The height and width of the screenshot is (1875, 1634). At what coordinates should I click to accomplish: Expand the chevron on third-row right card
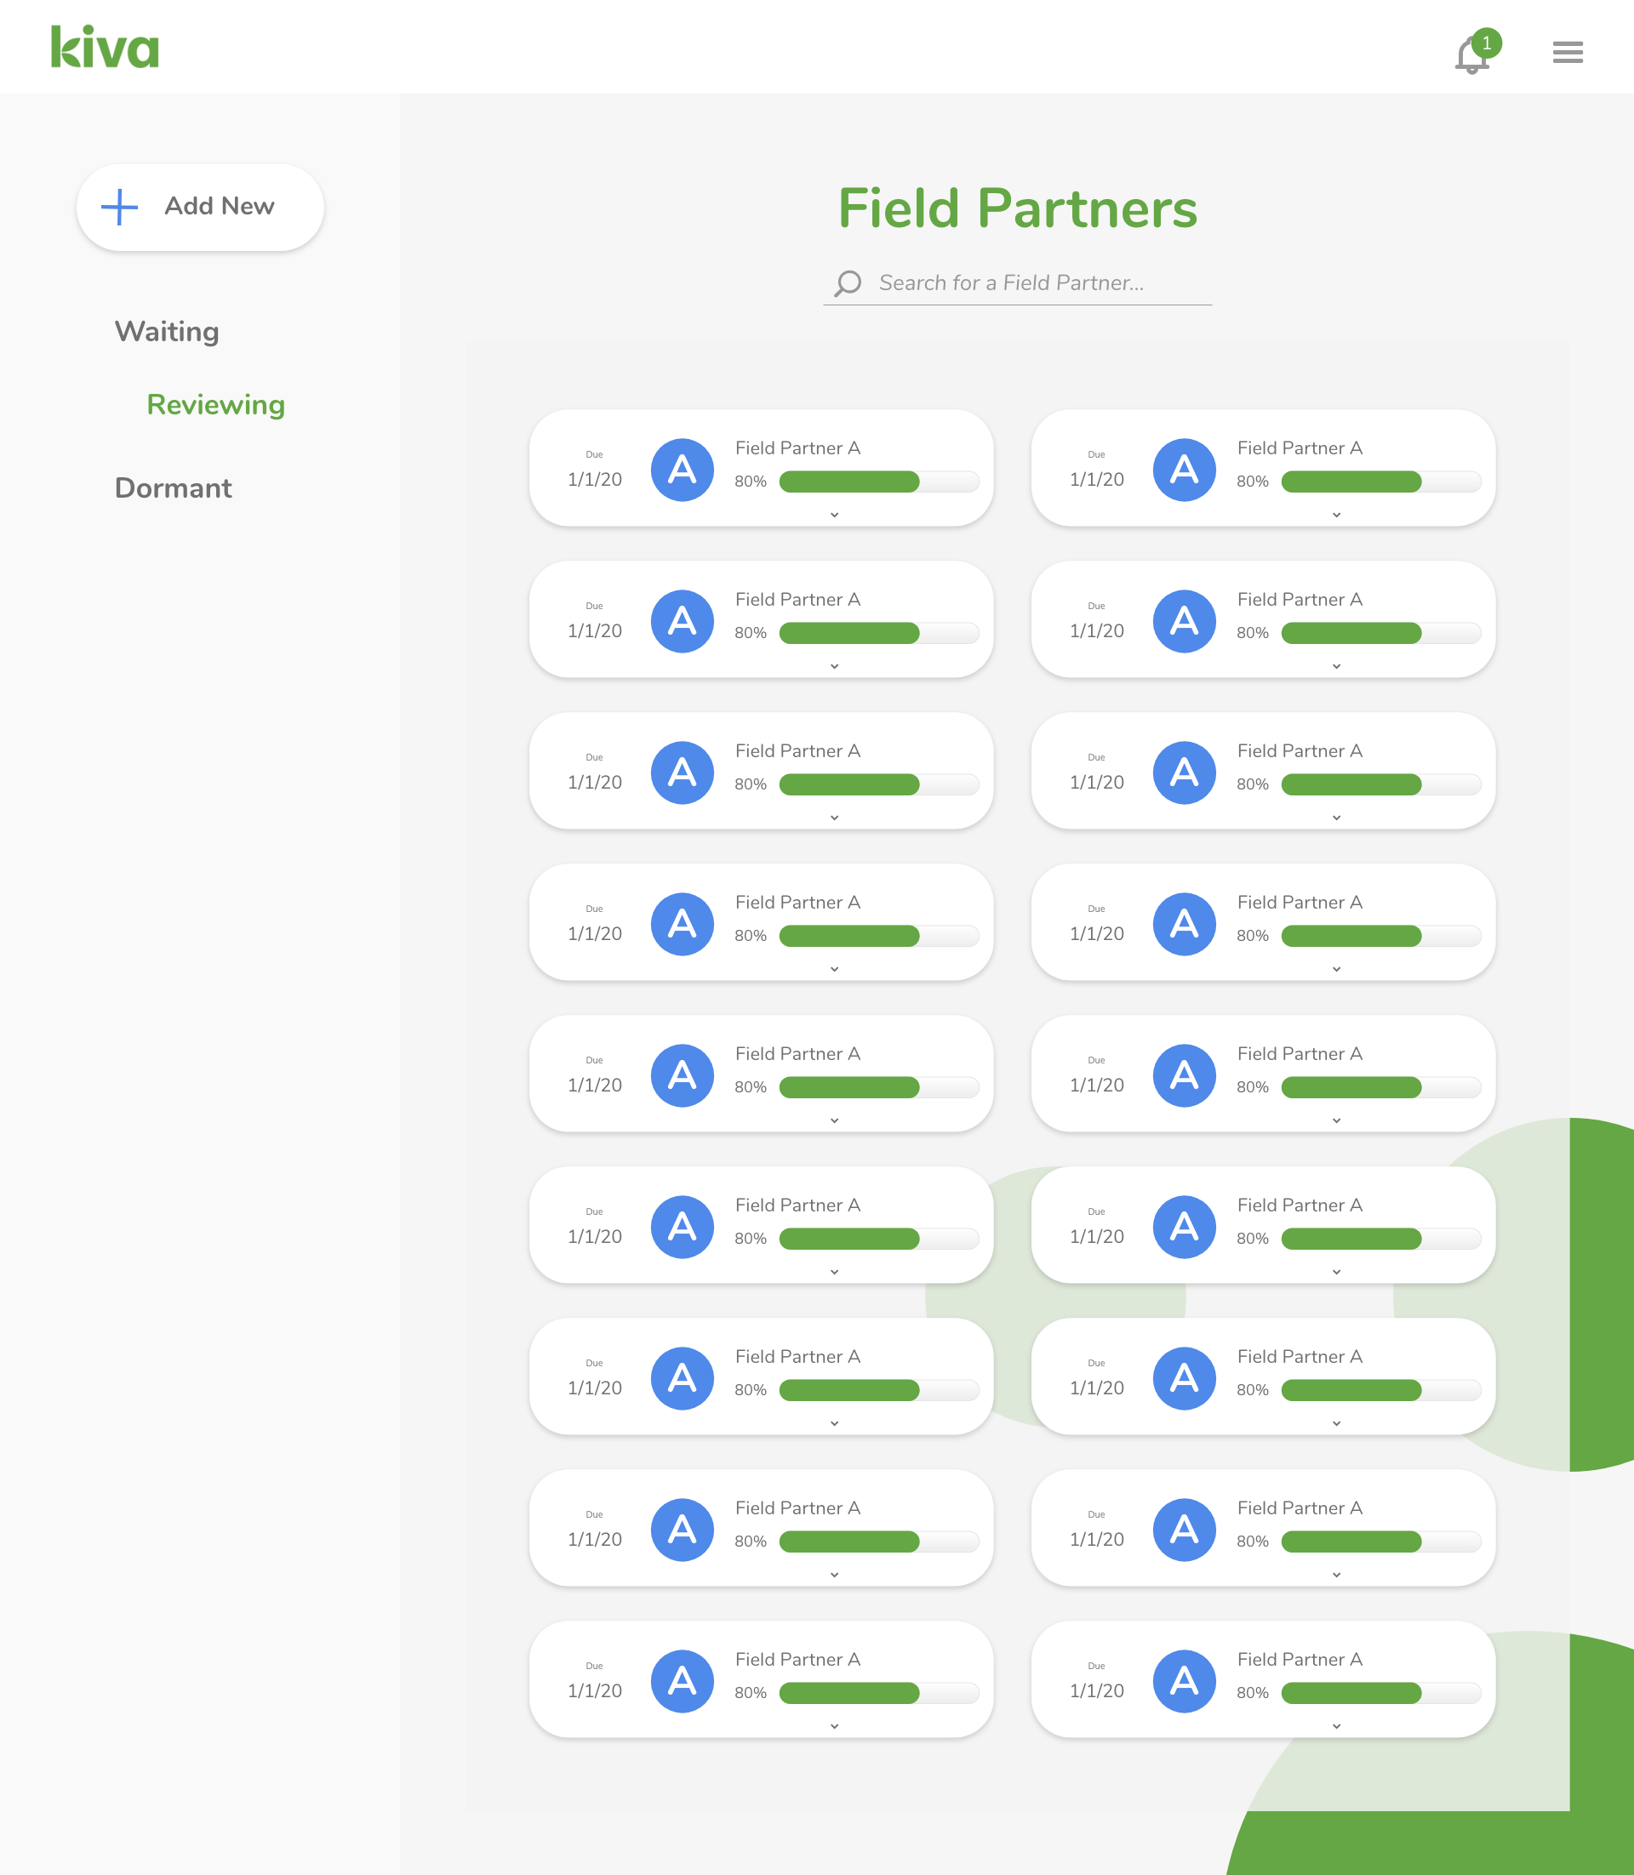point(1337,818)
